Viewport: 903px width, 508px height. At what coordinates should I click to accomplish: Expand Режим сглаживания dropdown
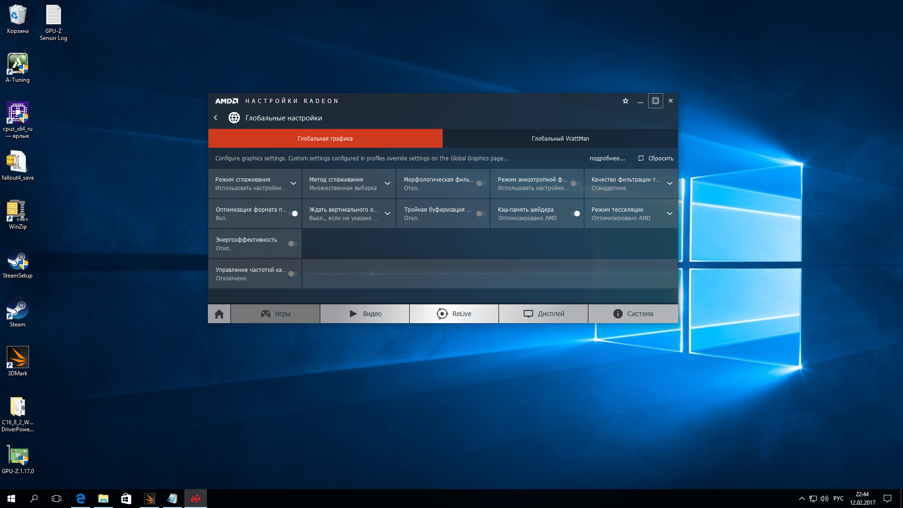point(293,183)
